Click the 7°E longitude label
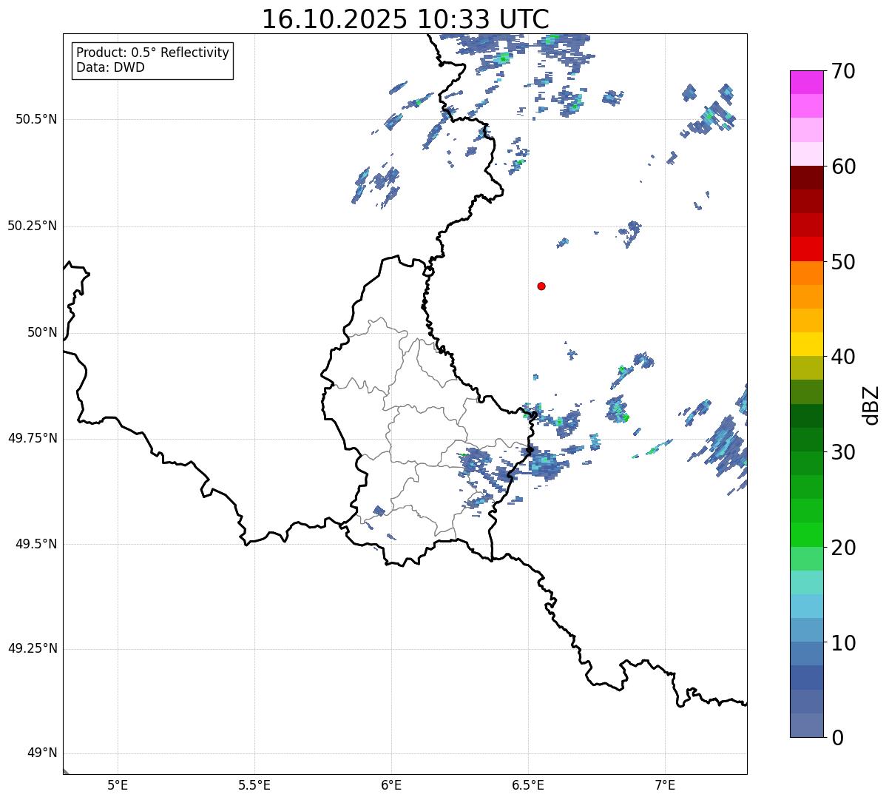The width and height of the screenshot is (889, 800). pos(665,784)
